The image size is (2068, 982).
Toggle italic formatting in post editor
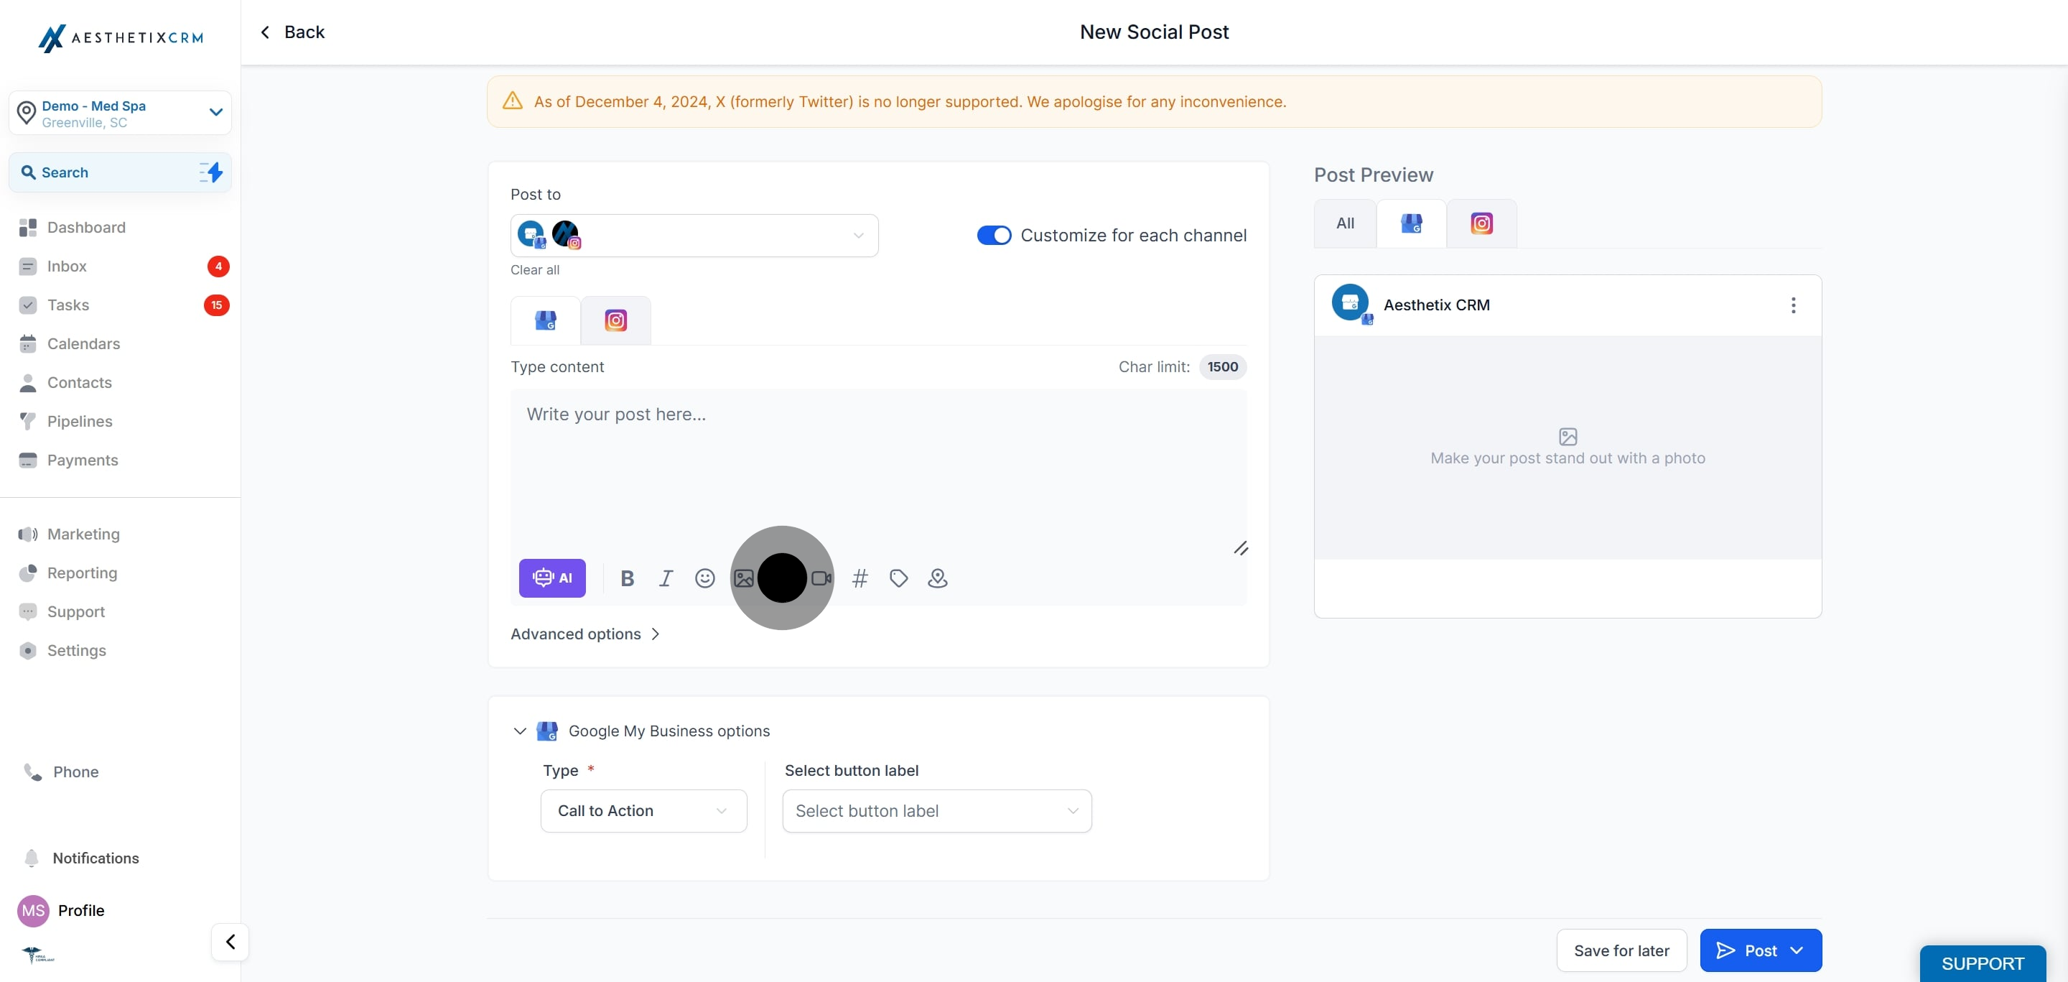(x=666, y=578)
